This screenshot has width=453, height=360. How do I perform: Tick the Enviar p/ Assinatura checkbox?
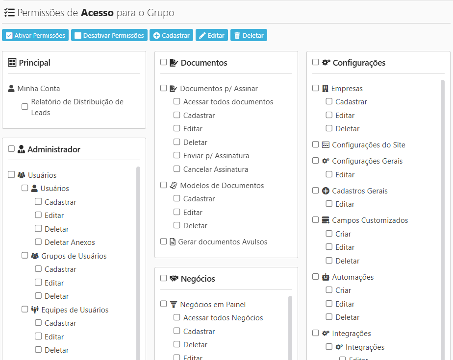[177, 156]
